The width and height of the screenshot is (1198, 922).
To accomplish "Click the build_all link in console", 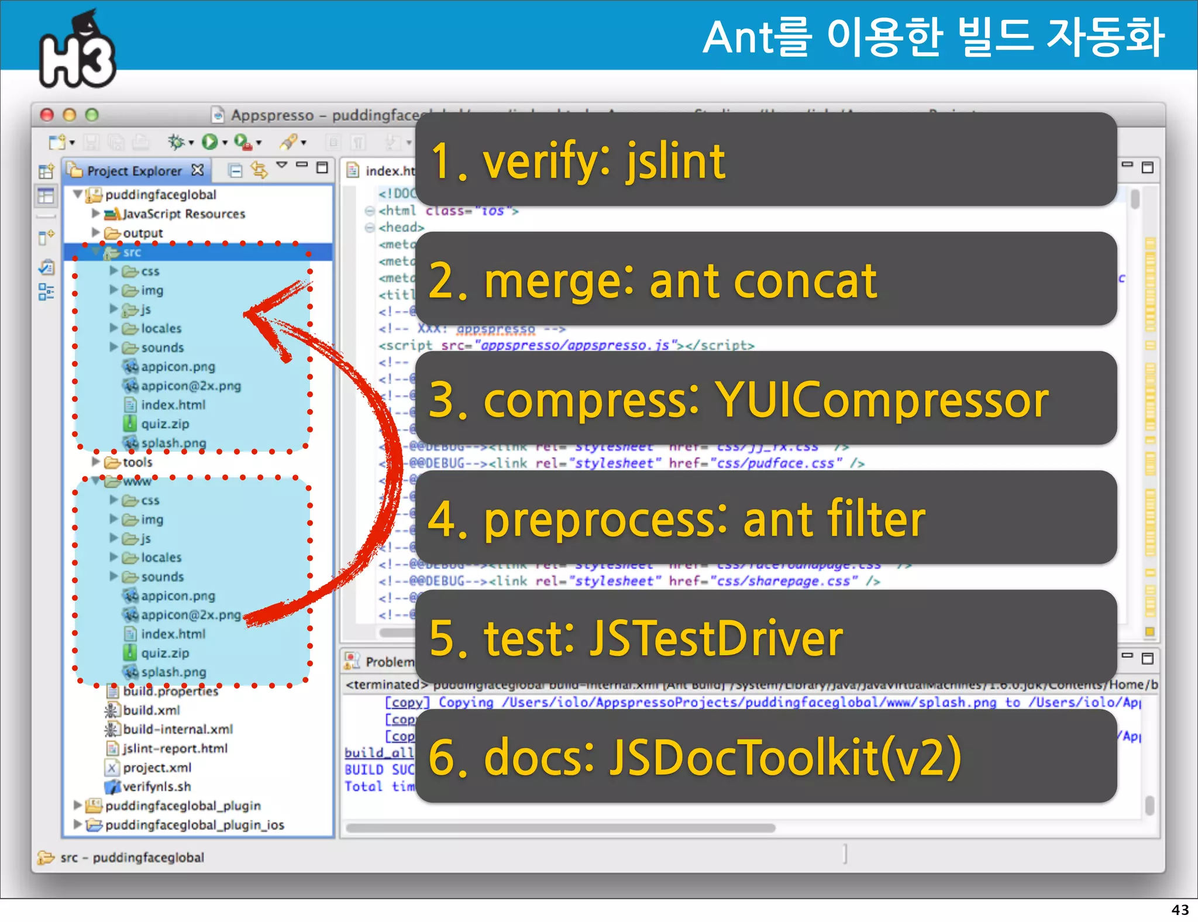I will point(379,752).
